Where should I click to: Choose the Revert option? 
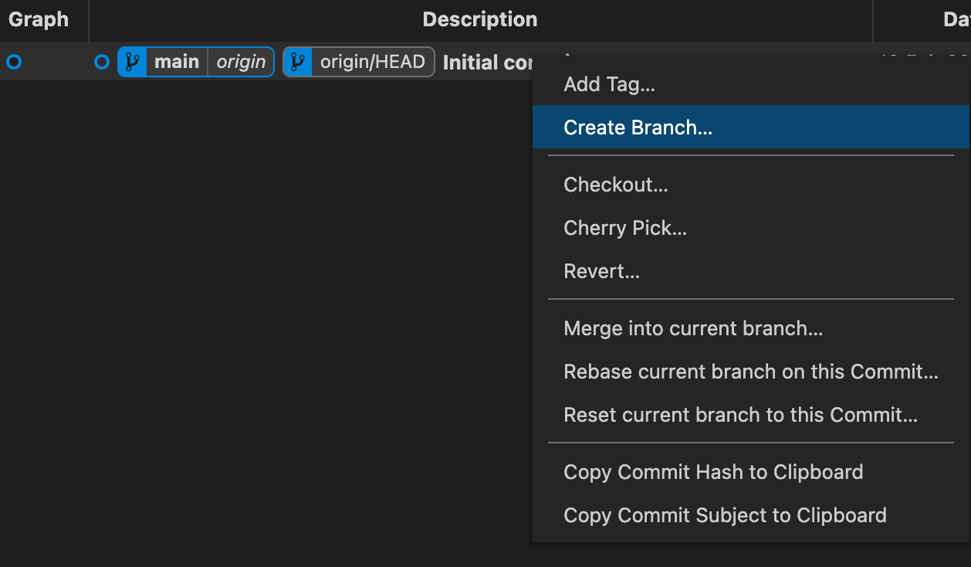(602, 271)
